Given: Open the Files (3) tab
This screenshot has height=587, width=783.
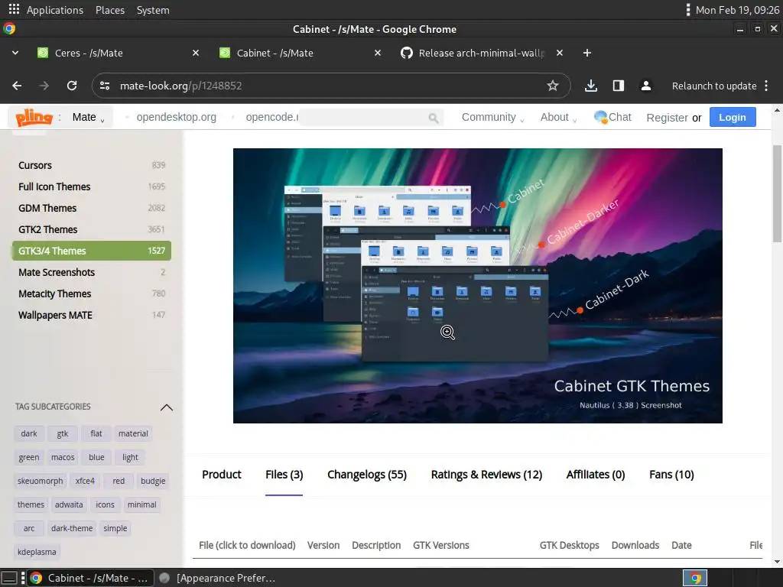Looking at the screenshot, I should click(284, 475).
